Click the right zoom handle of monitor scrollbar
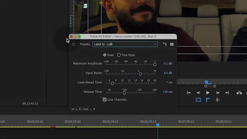Image resolution: width=247 pixels, height=139 pixels. point(215,86)
